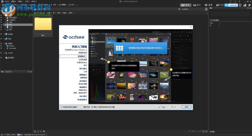
Task: Select Downloads under favorites
Action: point(13,48)
